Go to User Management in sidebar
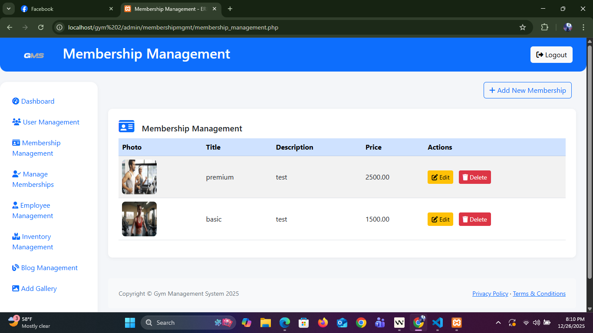593x333 pixels. (x=46, y=122)
